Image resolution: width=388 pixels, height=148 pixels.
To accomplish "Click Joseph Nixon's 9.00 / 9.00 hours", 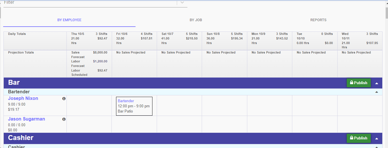I will point(17,104).
